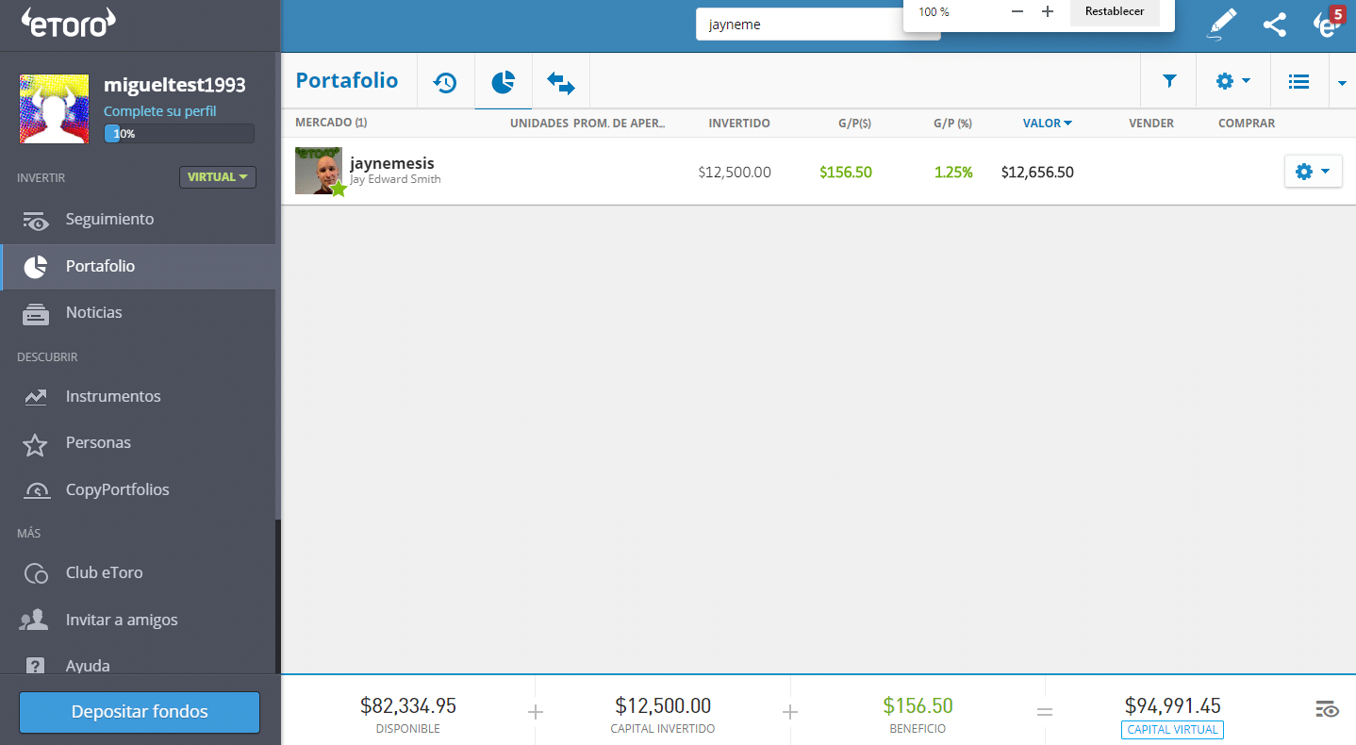Click the $12,656.50 value cell
The height and width of the screenshot is (745, 1356).
coord(1037,173)
